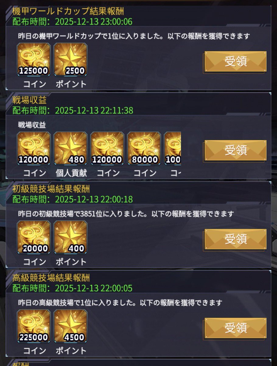This screenshot has width=277, height=366.
Task: Claim 機甲ワールドカップ reward with 受領
Action: point(236,62)
